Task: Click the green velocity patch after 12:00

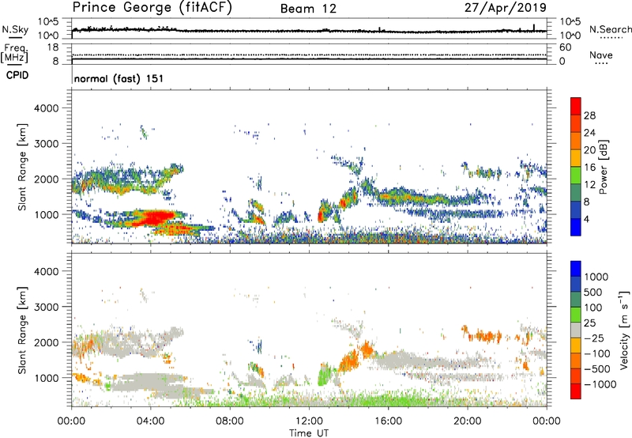Action: coord(323,375)
